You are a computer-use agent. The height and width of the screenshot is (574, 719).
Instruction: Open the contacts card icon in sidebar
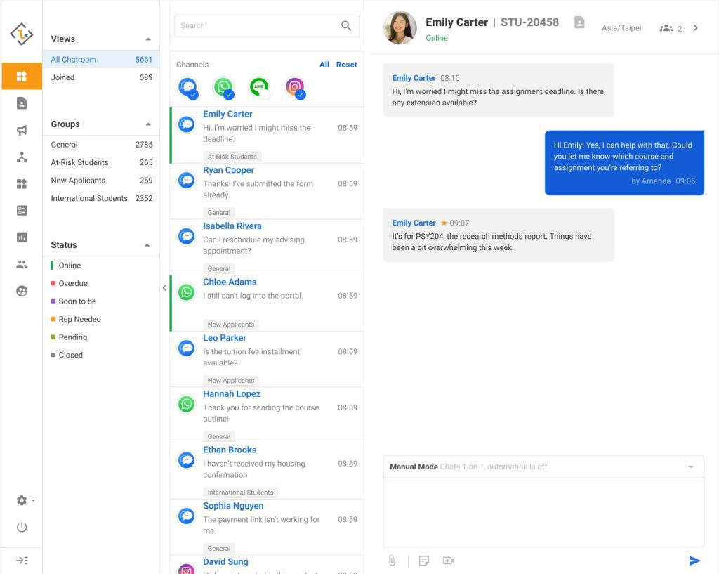click(22, 103)
